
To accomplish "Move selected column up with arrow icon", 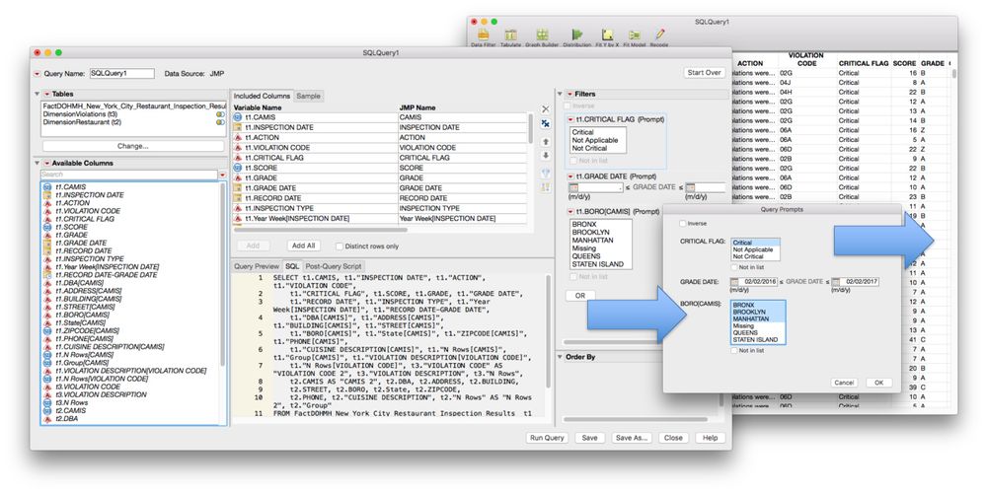I will [545, 142].
